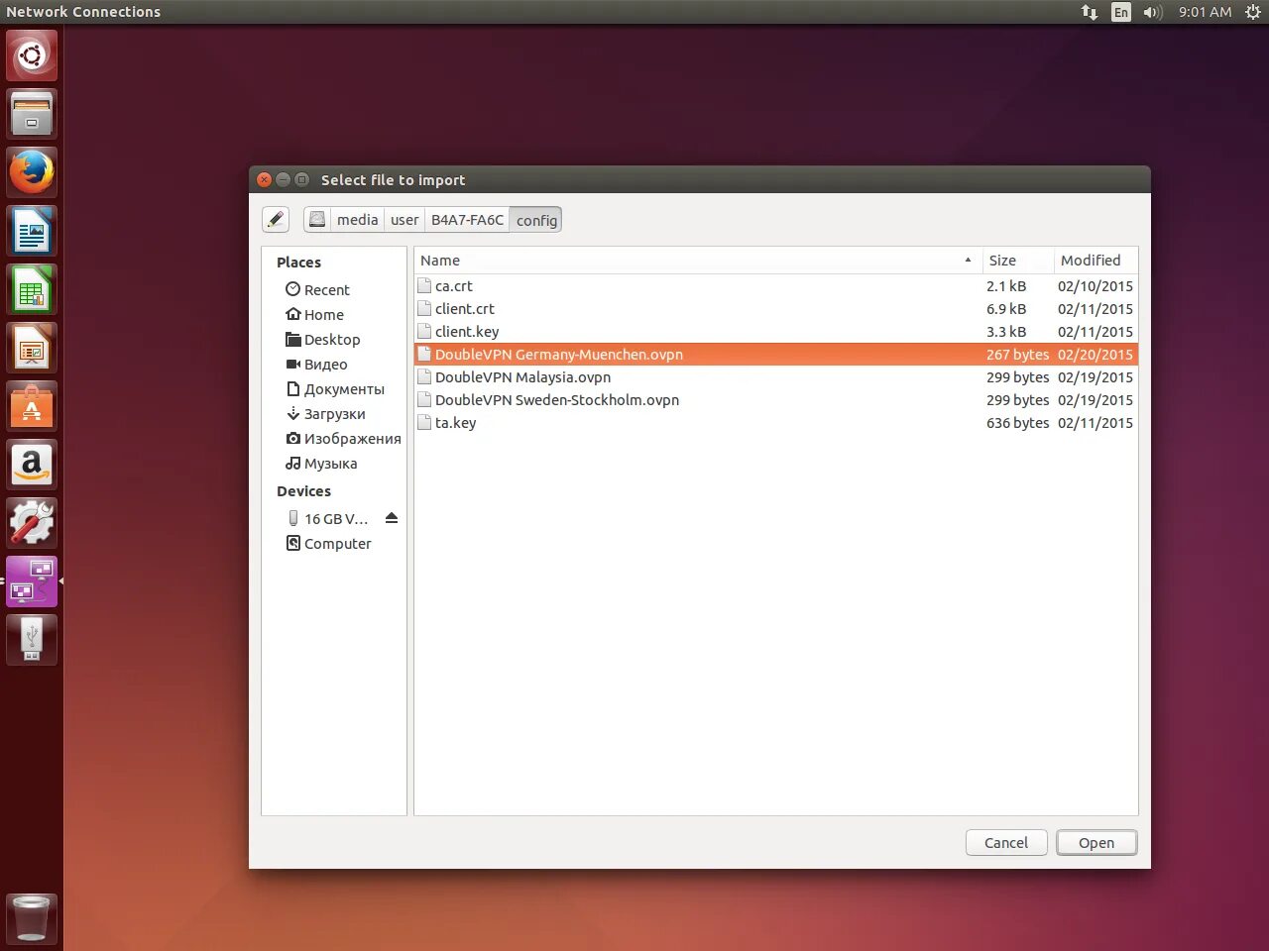The height and width of the screenshot is (951, 1269).
Task: Go to user in path bar
Action: [404, 220]
